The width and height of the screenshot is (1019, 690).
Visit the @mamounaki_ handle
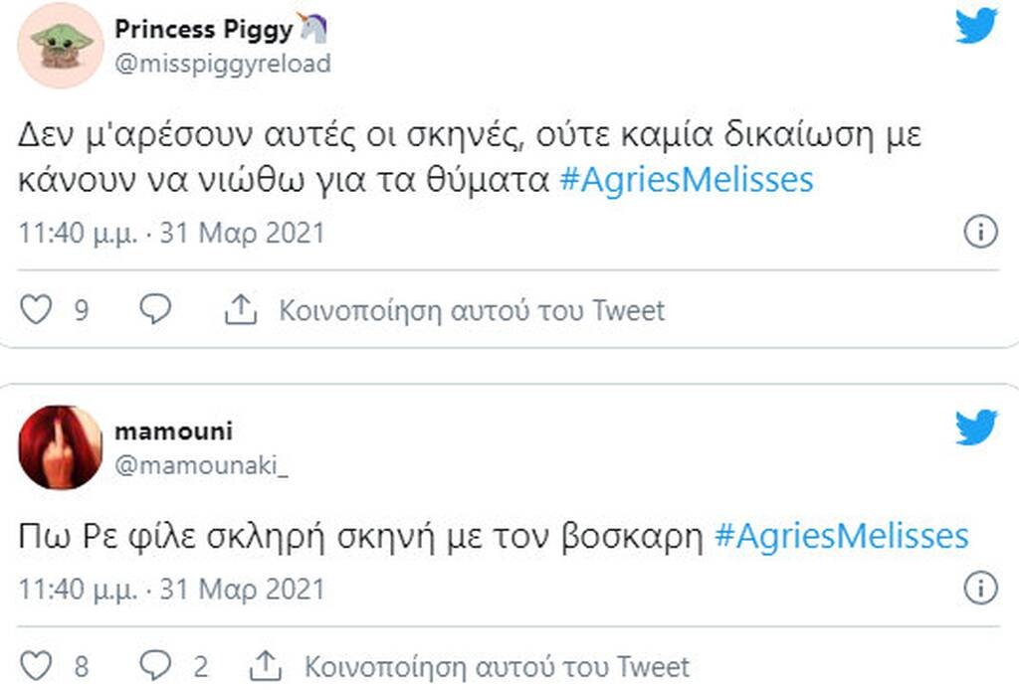(x=201, y=465)
